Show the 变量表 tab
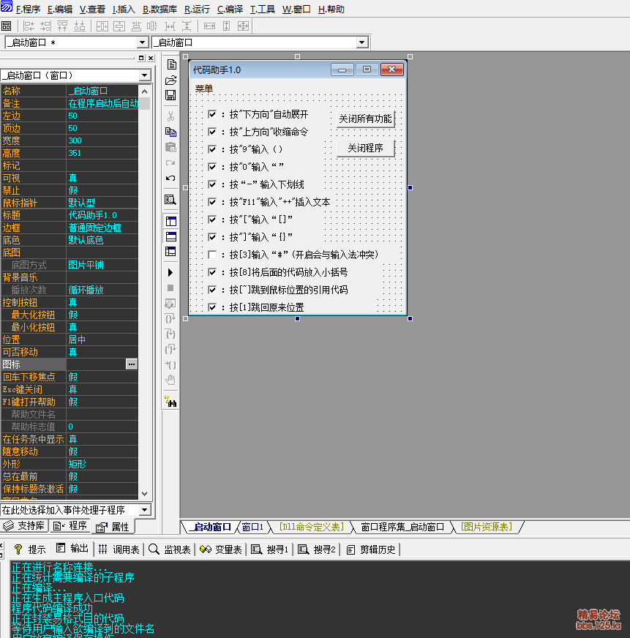 pyautogui.click(x=221, y=549)
